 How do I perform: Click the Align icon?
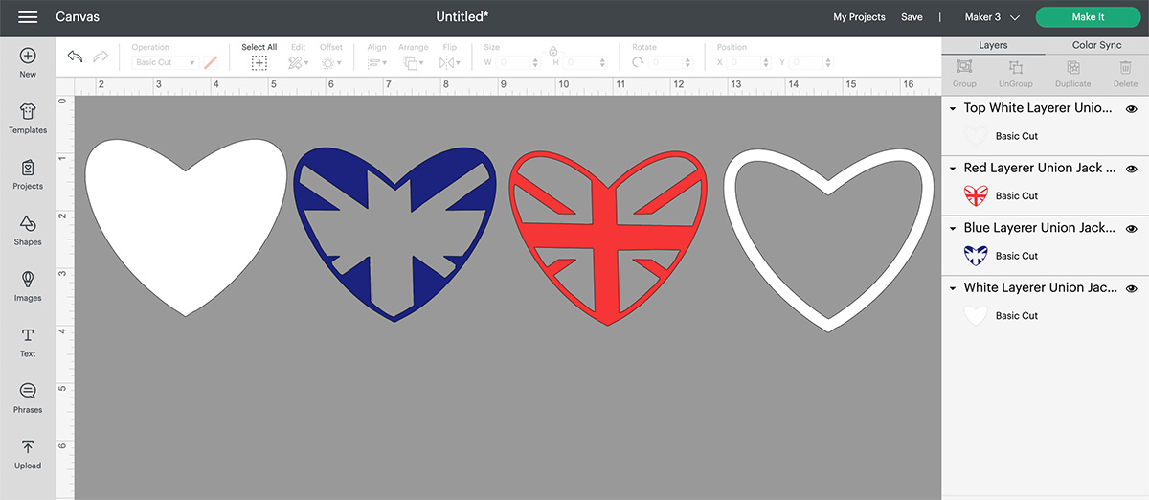pos(376,62)
